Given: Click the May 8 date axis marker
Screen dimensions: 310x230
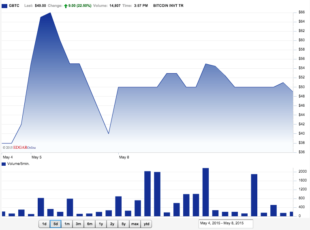Looking at the screenshot, I should pos(124,157).
